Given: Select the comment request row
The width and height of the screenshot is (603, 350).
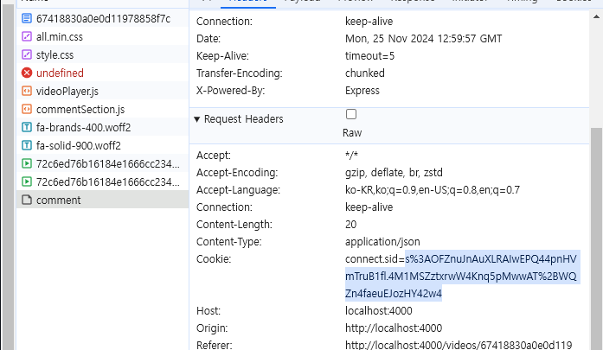Looking at the screenshot, I should tap(102, 200).
